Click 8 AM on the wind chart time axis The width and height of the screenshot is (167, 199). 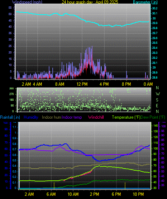60,84
